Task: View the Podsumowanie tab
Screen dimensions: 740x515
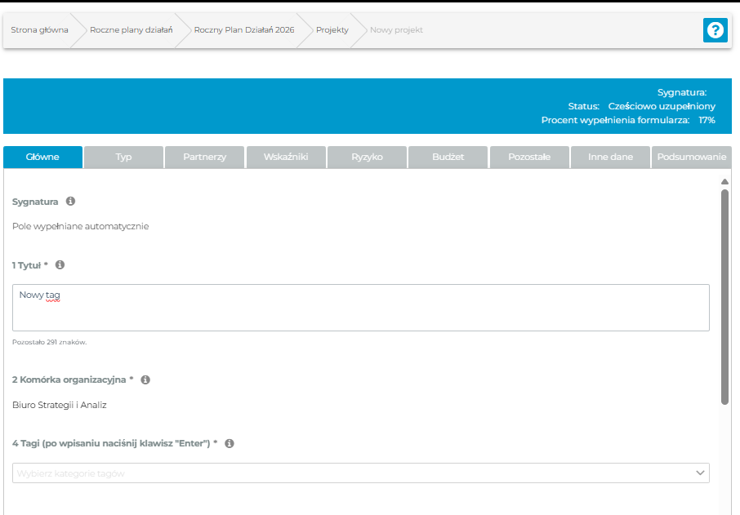Action: (x=690, y=158)
